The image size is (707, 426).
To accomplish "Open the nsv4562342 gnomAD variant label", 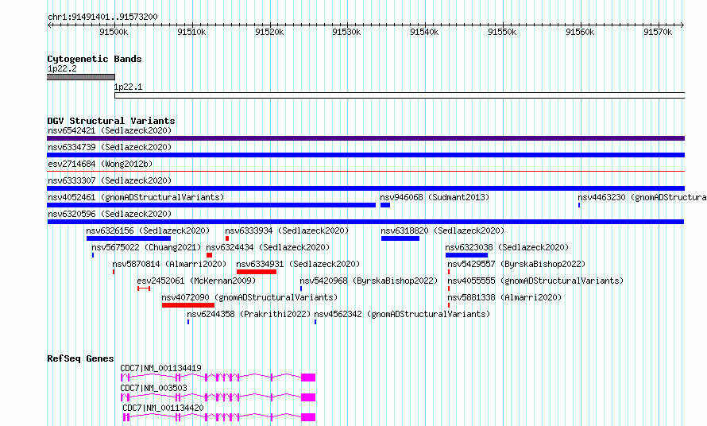I will point(402,314).
